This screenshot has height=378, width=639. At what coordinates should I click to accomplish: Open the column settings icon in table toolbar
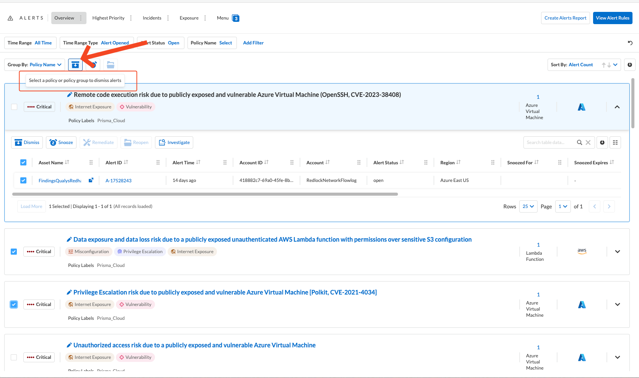[615, 142]
